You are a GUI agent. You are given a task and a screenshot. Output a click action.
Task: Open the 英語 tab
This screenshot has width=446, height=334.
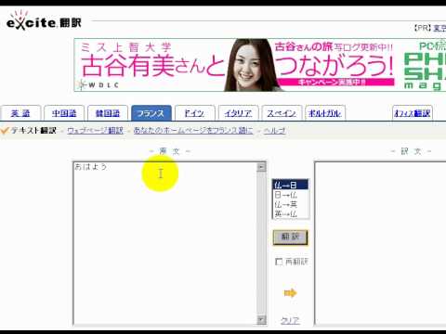(20, 113)
